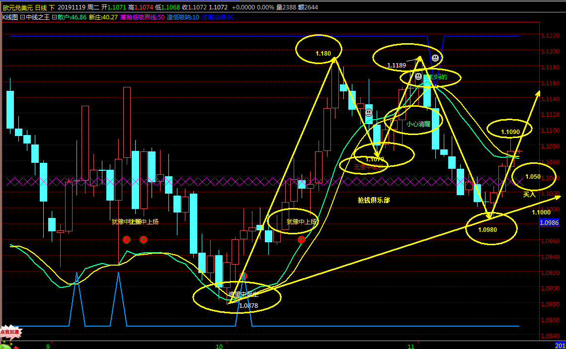Click second red smiley under 犹豫中上扬
The width and height of the screenshot is (566, 349).
[143, 239]
